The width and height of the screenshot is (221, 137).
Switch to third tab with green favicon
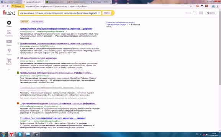tap(56, 2)
